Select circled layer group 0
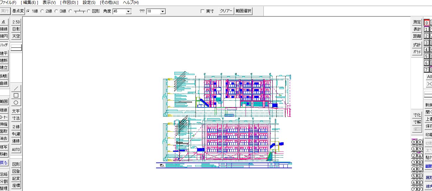Screen dimensions: 432x191 [x=414, y=142]
